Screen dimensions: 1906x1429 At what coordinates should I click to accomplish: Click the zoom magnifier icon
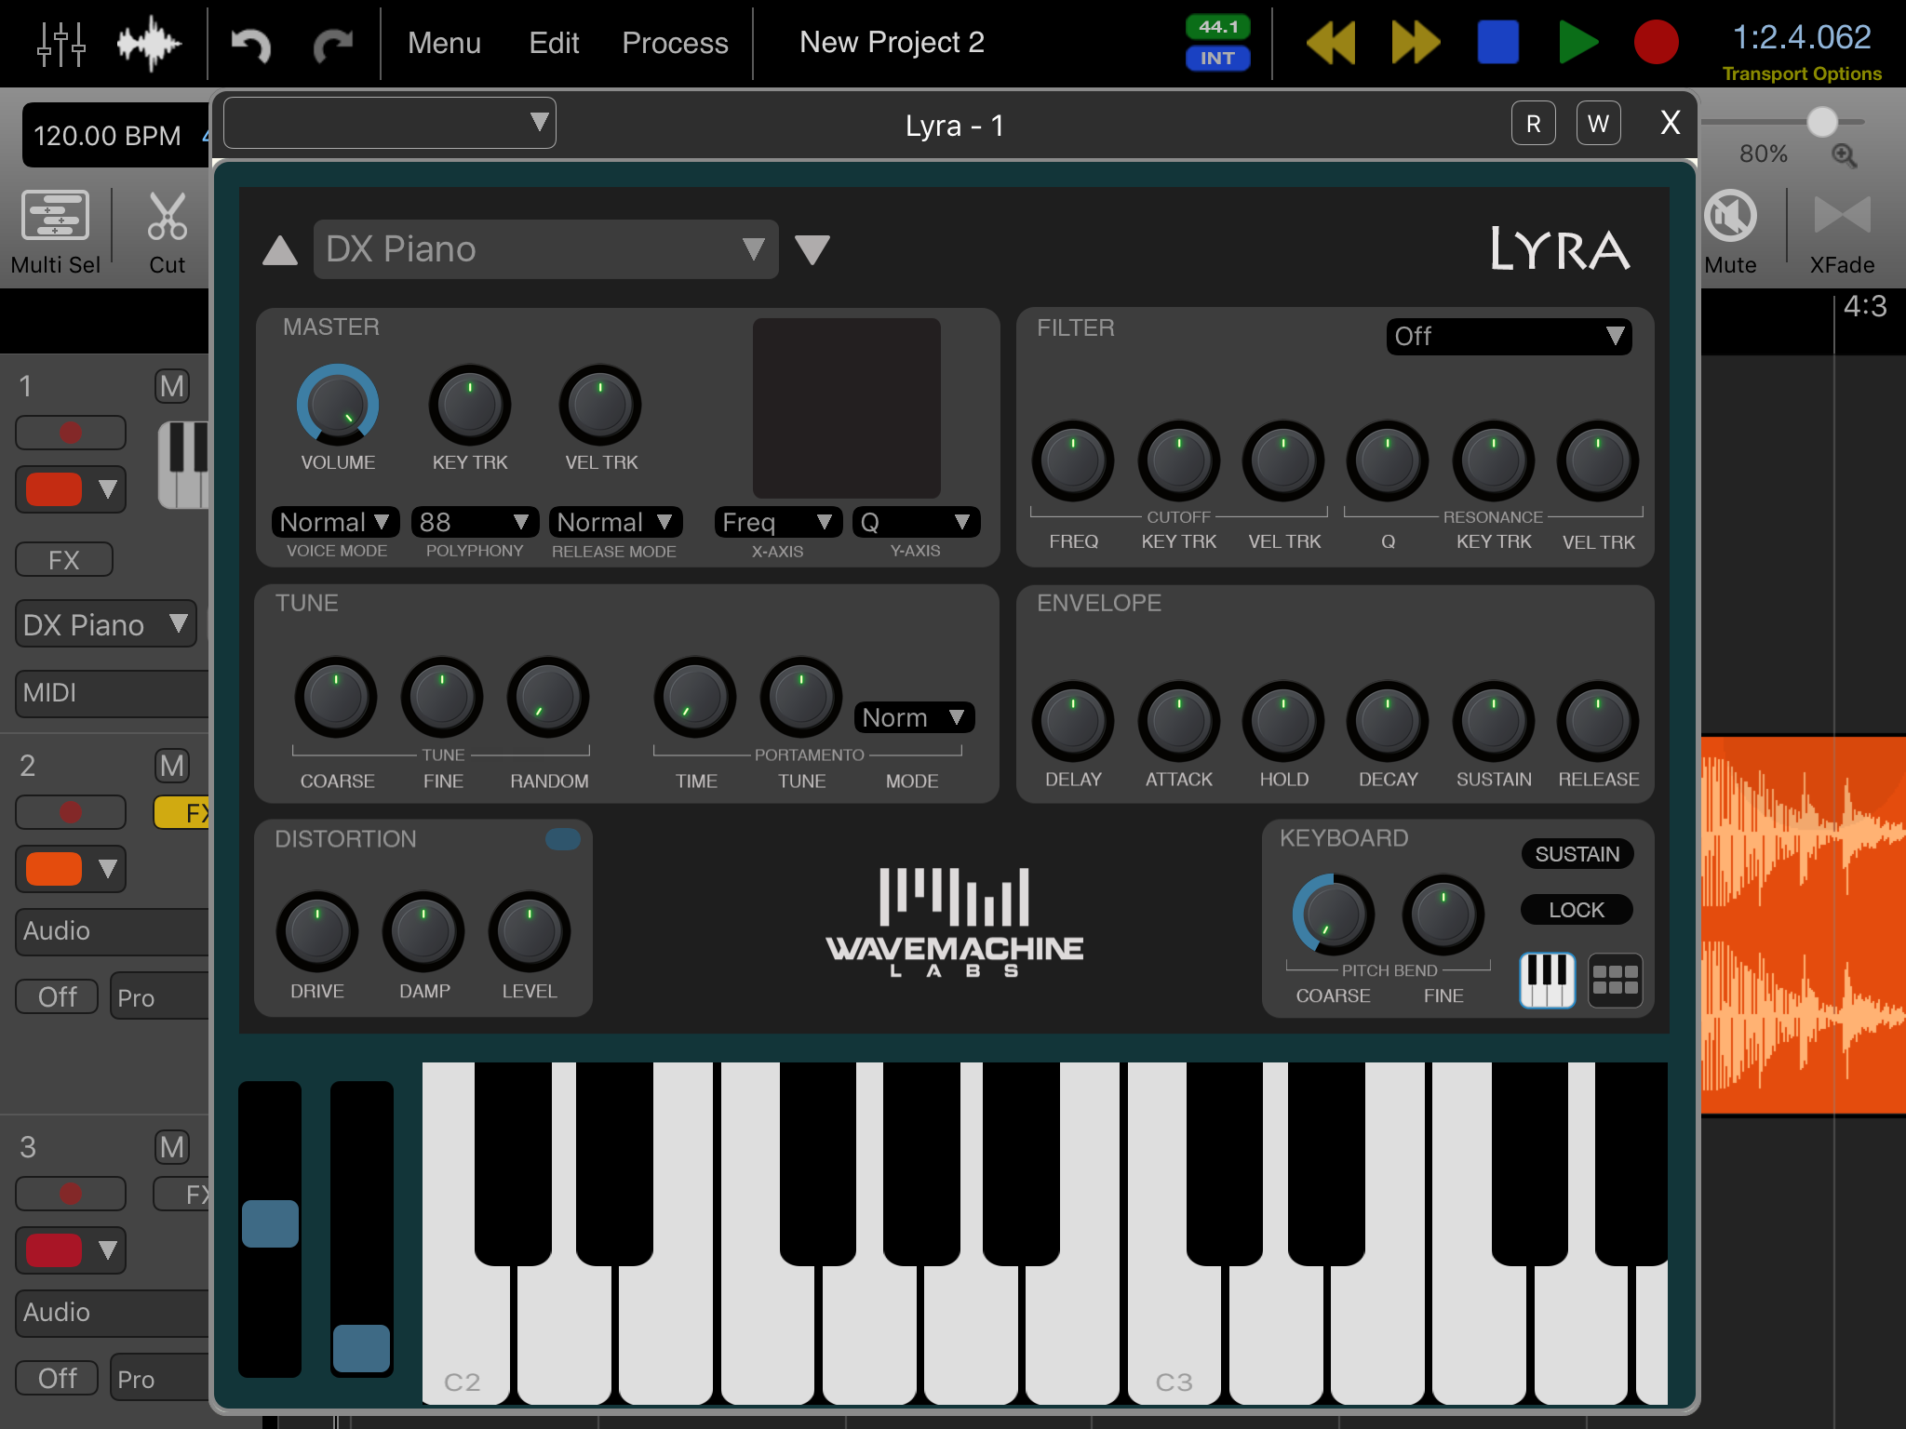[1844, 155]
